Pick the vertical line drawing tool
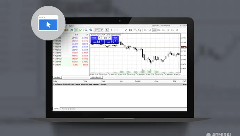This screenshot has width=240, height=136. 117,30
